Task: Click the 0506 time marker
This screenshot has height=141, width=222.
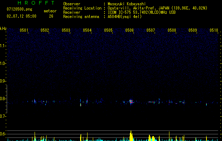Action: point(130,30)
